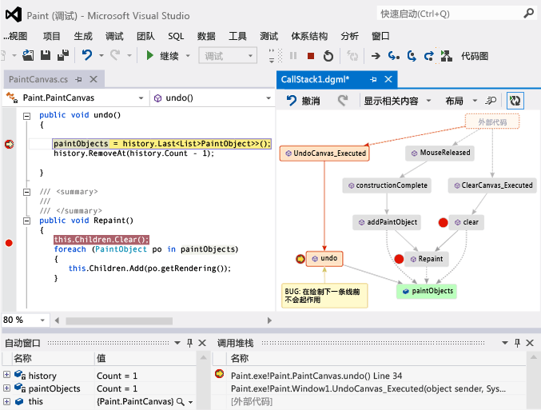Open the 80 % zoom dropdown
The image size is (541, 410).
[40, 320]
